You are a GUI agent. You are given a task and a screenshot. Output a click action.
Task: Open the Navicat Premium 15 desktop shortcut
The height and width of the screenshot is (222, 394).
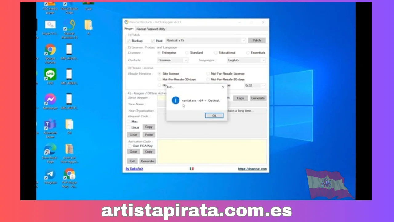click(69, 29)
